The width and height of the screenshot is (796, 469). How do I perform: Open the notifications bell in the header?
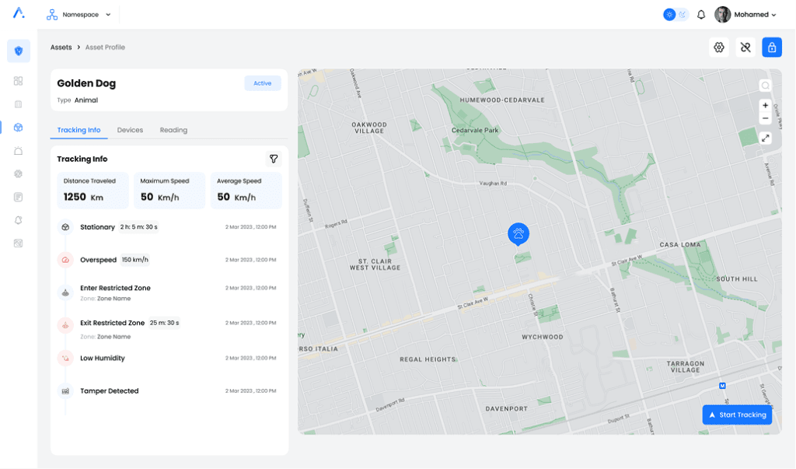click(x=701, y=15)
